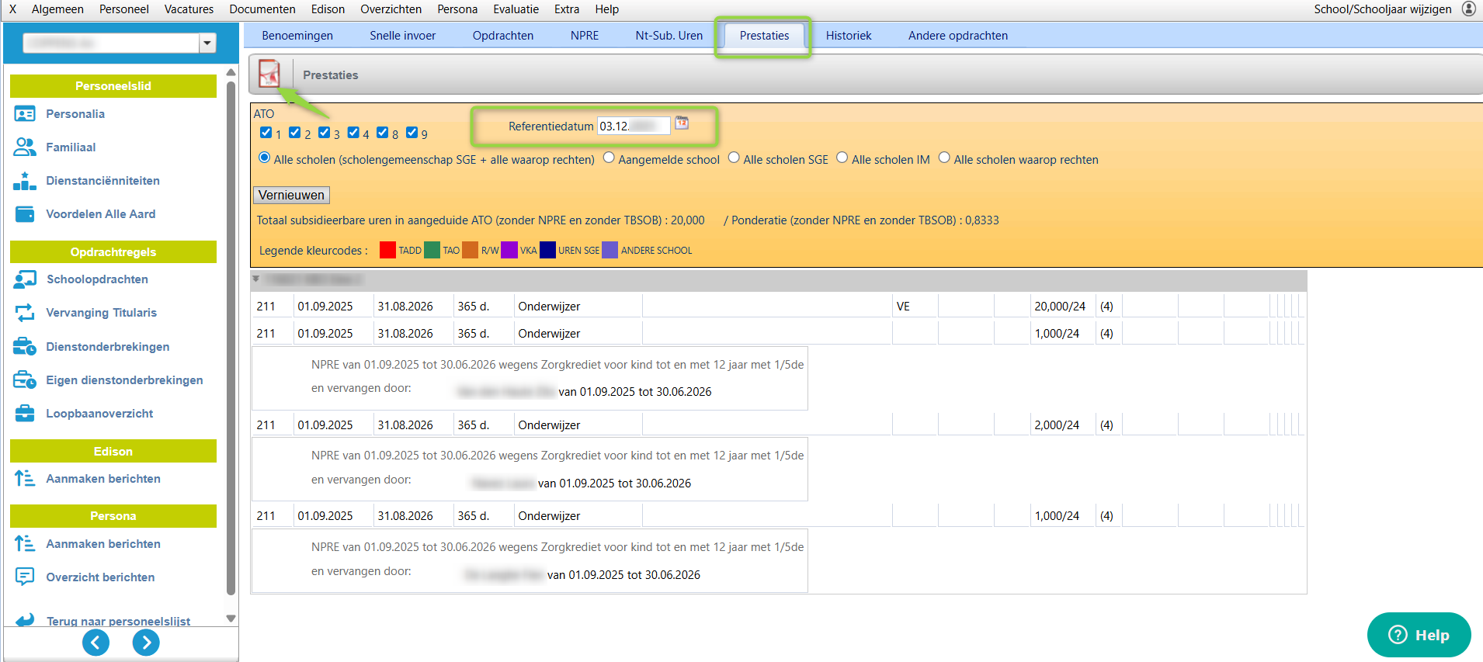Uncheck ATO checkbox 9

click(x=412, y=133)
